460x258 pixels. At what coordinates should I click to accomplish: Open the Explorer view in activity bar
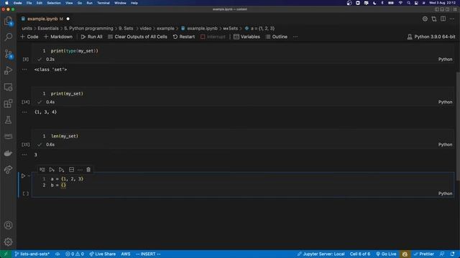[x=8, y=21]
